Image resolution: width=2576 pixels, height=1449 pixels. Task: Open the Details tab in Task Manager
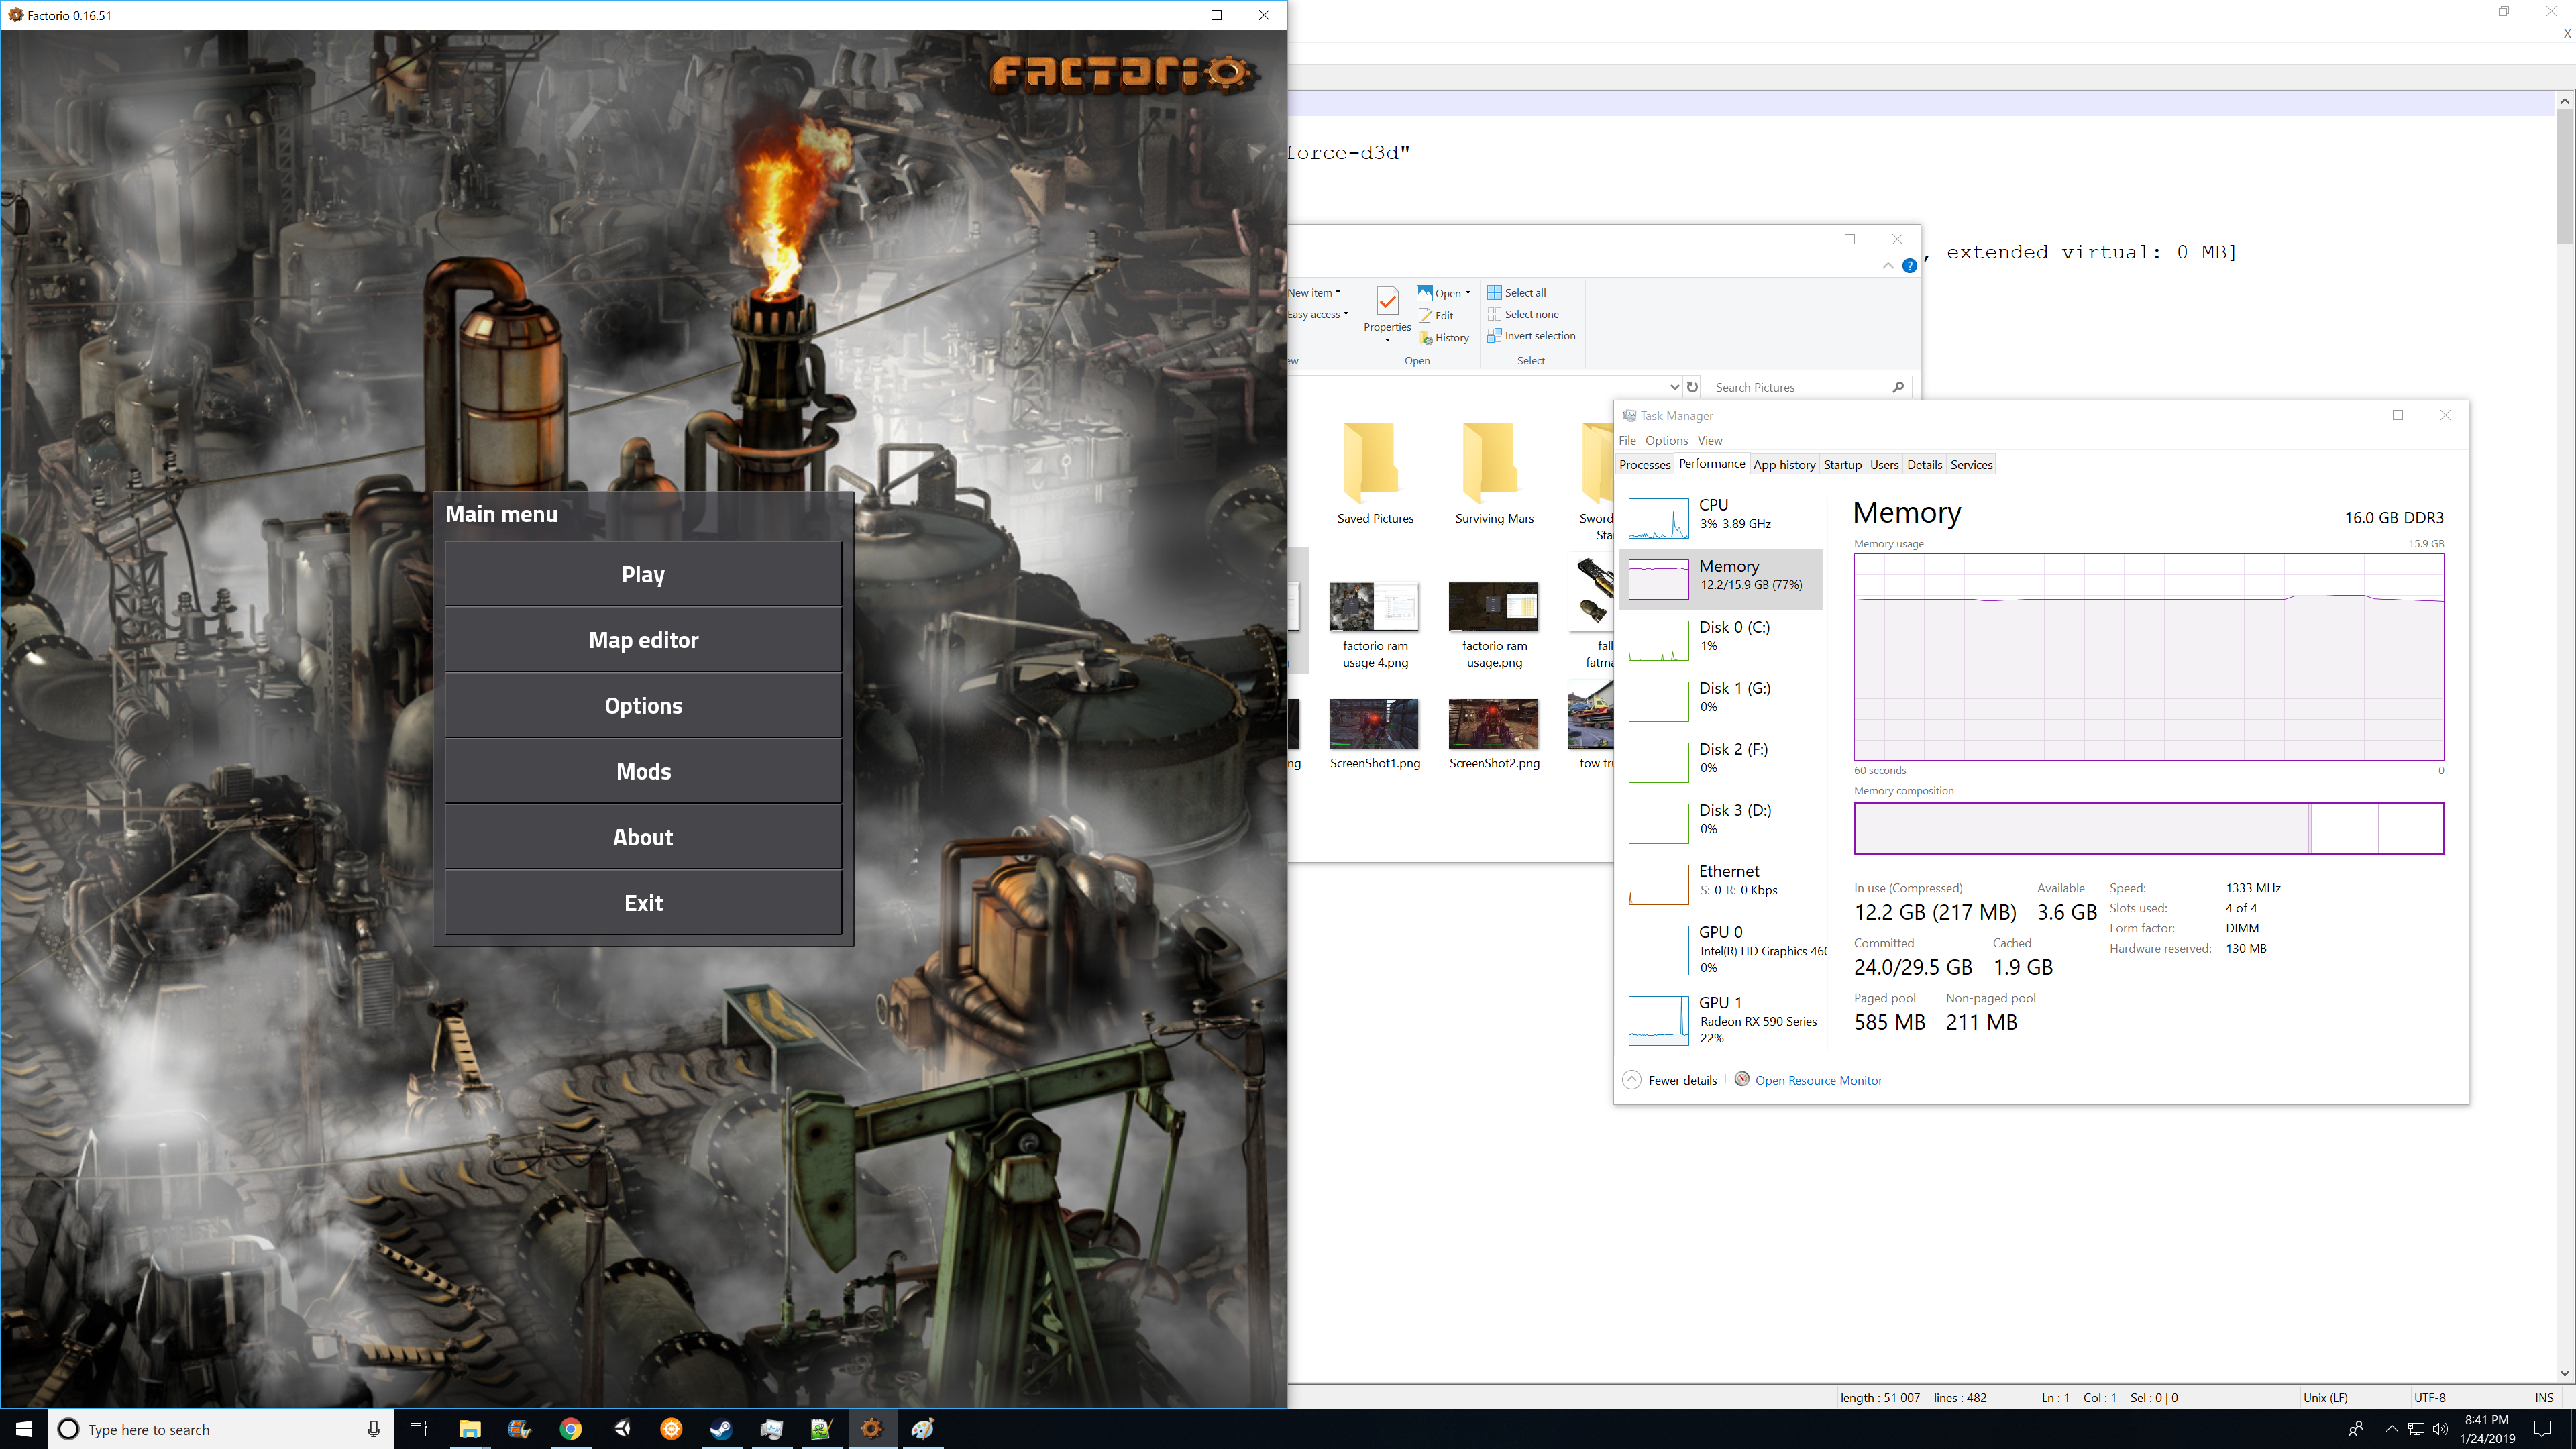pyautogui.click(x=1924, y=465)
